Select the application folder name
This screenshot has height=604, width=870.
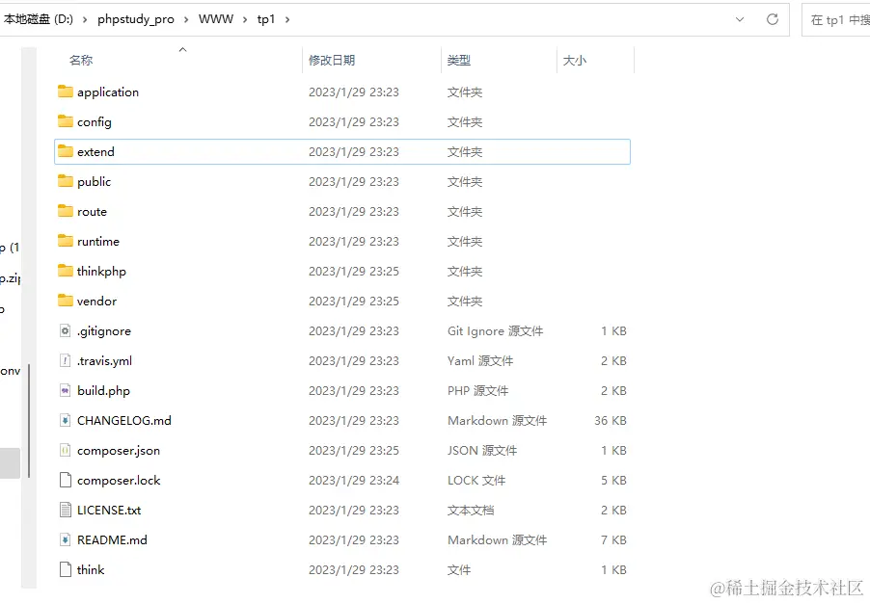tap(108, 92)
